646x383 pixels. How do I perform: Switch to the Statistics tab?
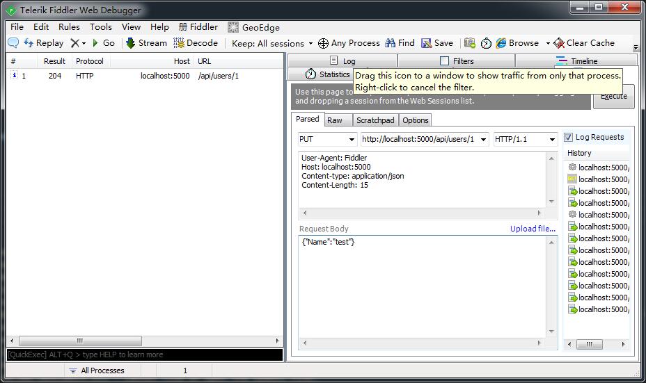328,74
